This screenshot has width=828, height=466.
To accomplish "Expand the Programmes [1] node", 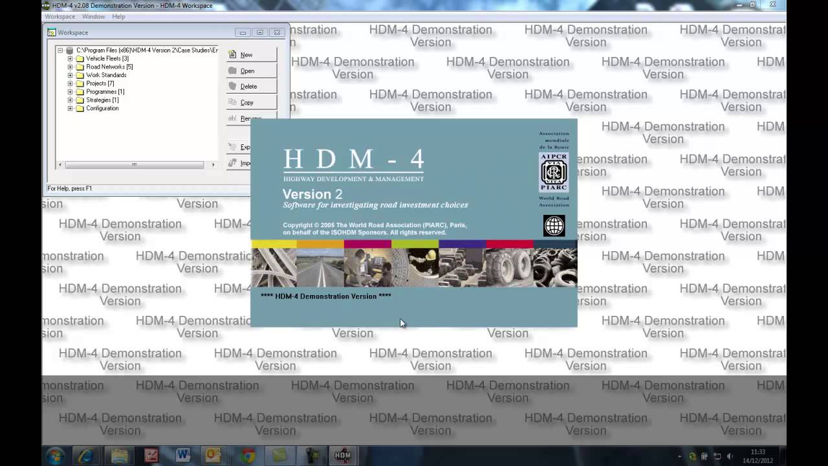I will pyautogui.click(x=70, y=92).
